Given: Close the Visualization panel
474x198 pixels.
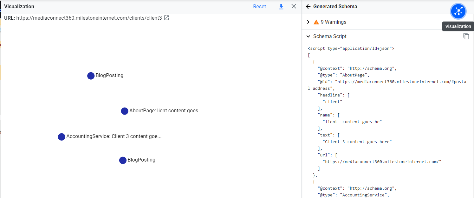Looking at the screenshot, I should pos(294,6).
